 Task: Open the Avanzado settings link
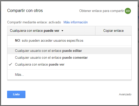[125, 94]
